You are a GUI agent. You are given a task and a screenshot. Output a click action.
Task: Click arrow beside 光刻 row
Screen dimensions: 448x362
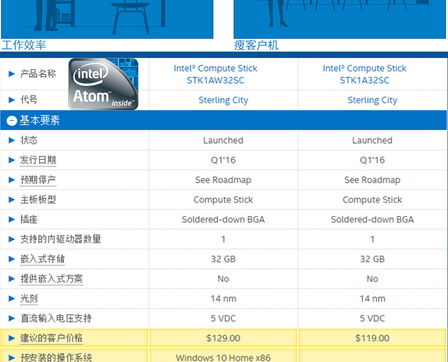coord(12,299)
